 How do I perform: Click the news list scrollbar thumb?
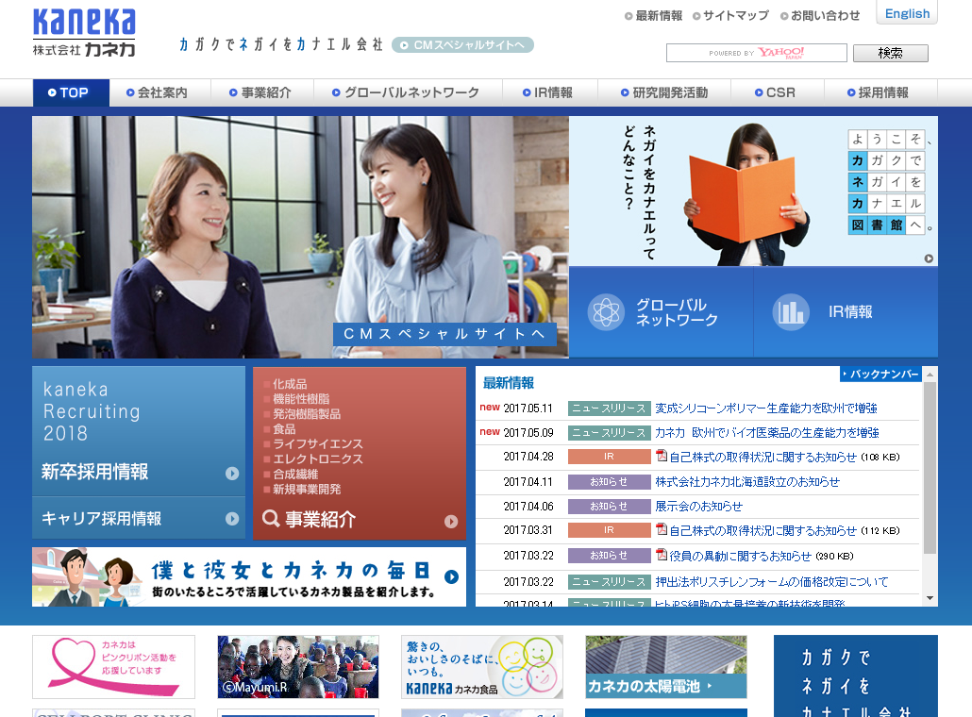coord(930,467)
